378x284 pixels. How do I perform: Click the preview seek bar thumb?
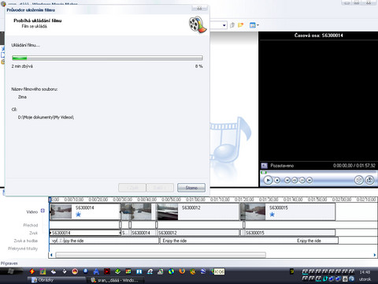tap(264, 173)
